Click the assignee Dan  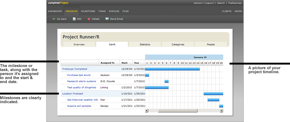[103, 100]
